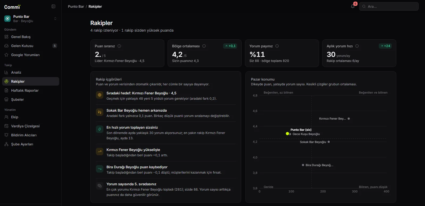Collapse the sidebar with the panel icon
Image resolution: width=425 pixels, height=206 pixels.
pyautogui.click(x=53, y=6)
